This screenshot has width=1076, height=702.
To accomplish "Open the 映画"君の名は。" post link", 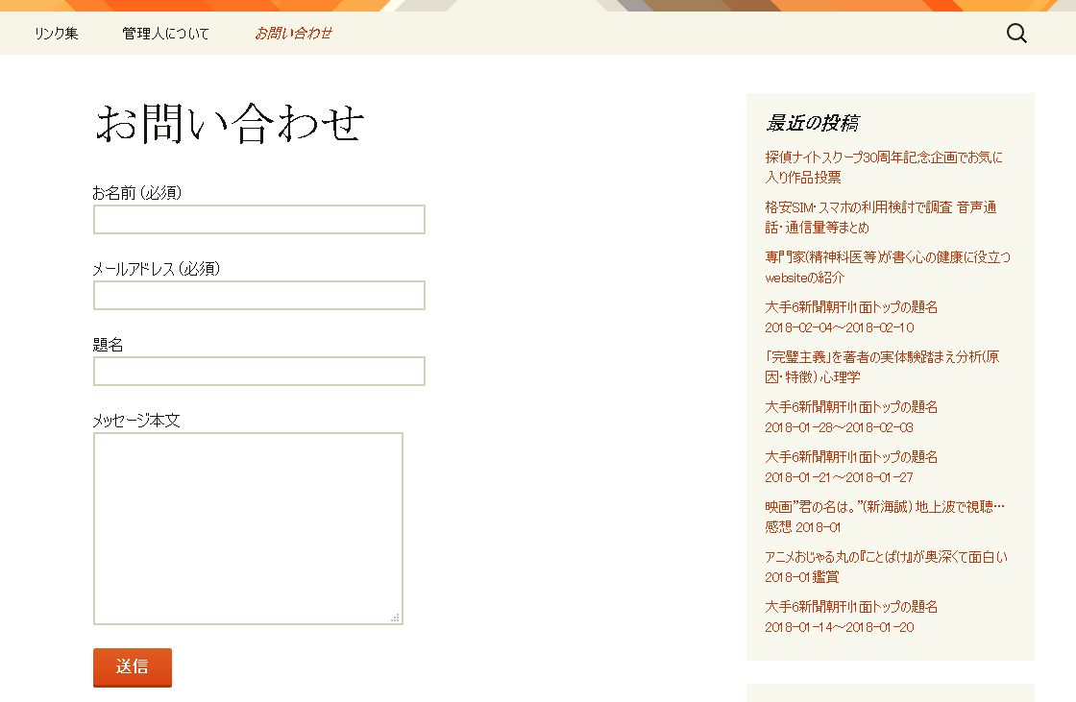I will pos(884,507).
